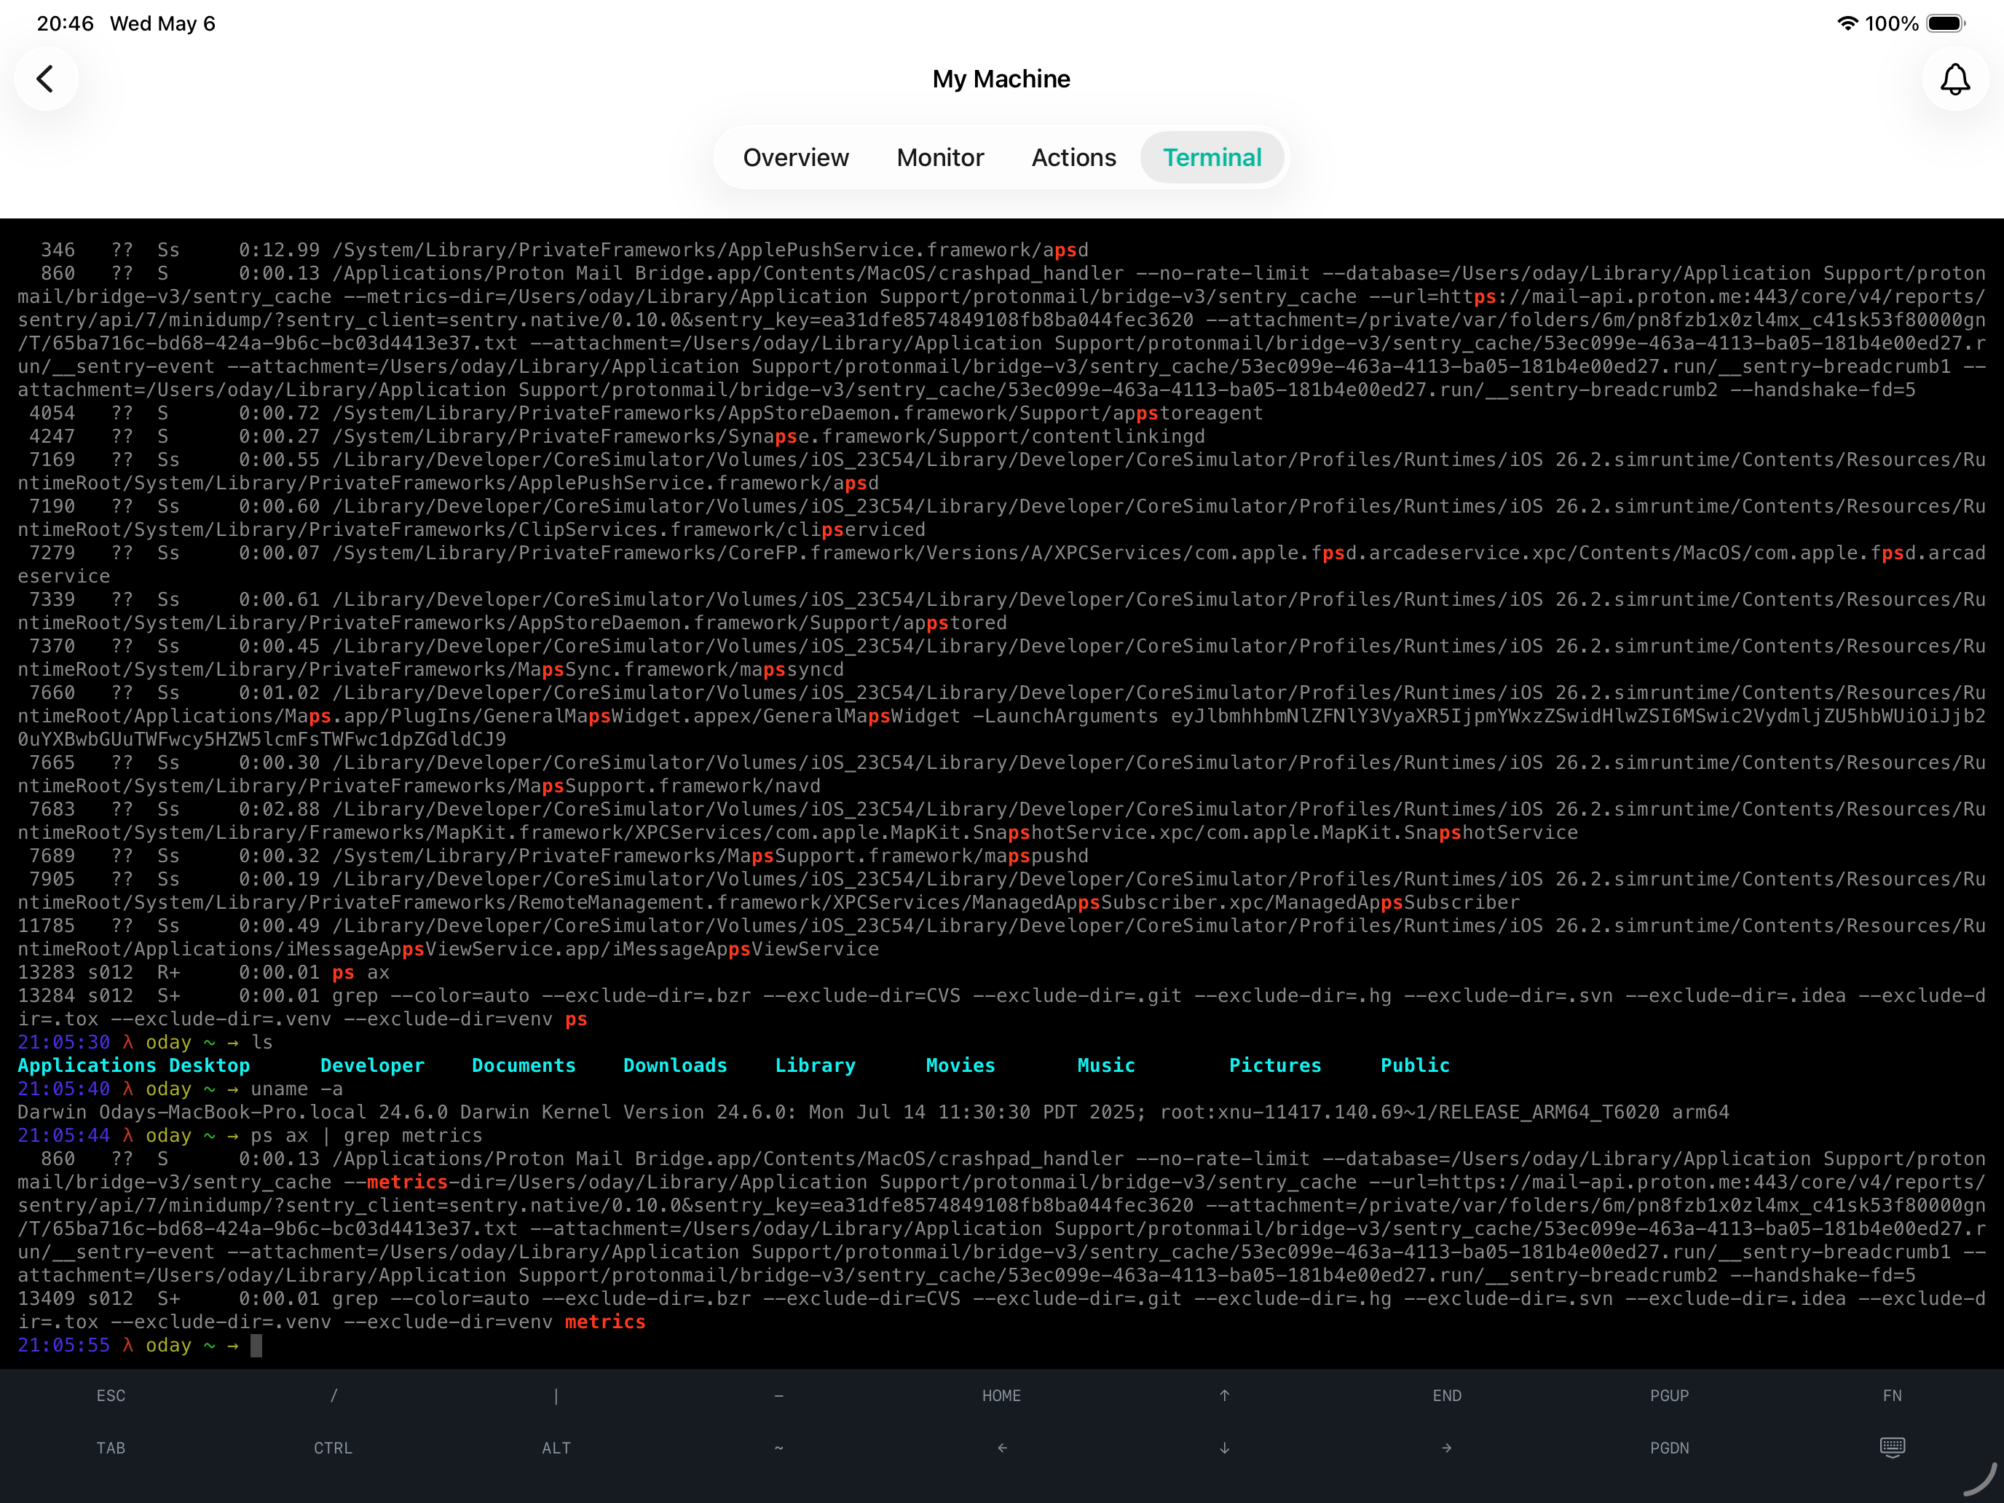Viewport: 2004px width, 1503px height.
Task: Tap the right arrow key
Action: [x=1447, y=1448]
